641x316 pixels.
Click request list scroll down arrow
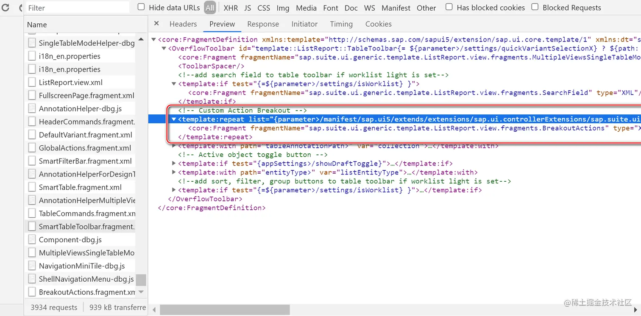pos(141,292)
